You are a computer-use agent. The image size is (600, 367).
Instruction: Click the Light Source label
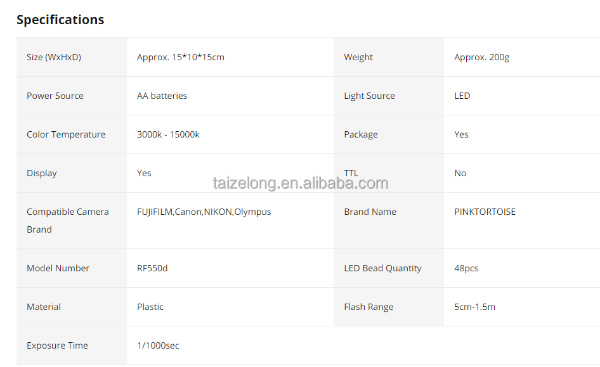(x=369, y=96)
